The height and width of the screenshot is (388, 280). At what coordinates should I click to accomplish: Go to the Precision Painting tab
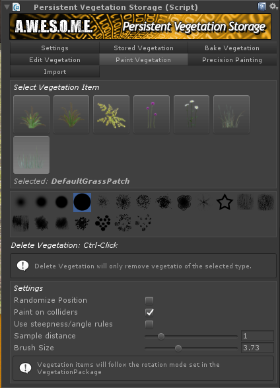click(x=232, y=60)
